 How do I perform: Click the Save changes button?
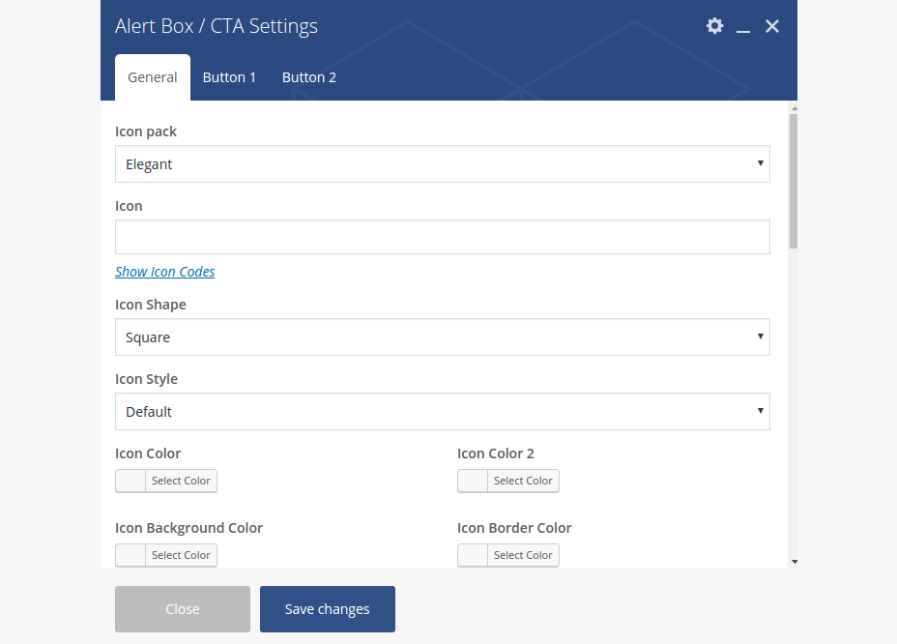click(x=327, y=608)
